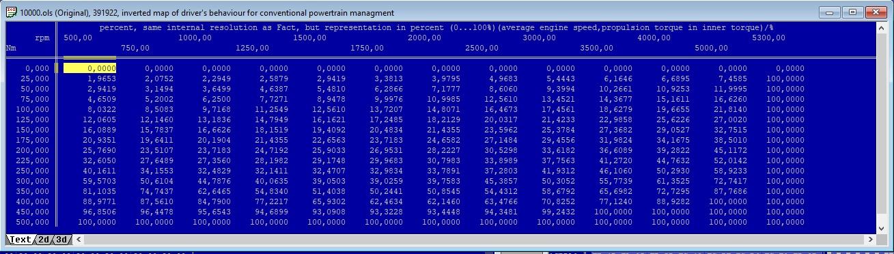894x254 pixels.
Task: Click the 5300,00 rpm axis value
Action: tap(769, 38)
